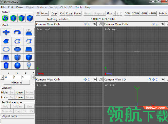Choose the open Line drawing tool
Image resolution: width=168 pixels, height=124 pixels.
click(29, 41)
